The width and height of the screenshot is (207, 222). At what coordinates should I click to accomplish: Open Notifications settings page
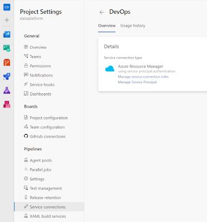[x=41, y=75]
